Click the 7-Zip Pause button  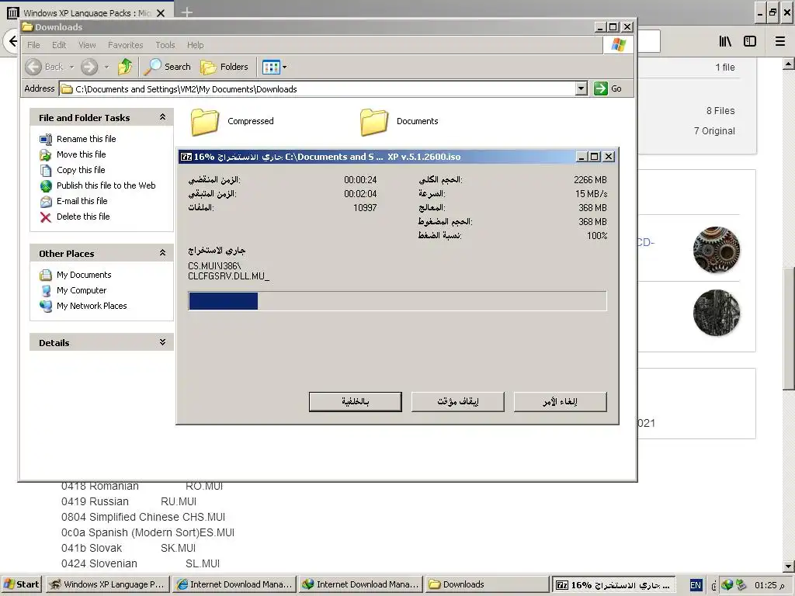click(x=458, y=402)
